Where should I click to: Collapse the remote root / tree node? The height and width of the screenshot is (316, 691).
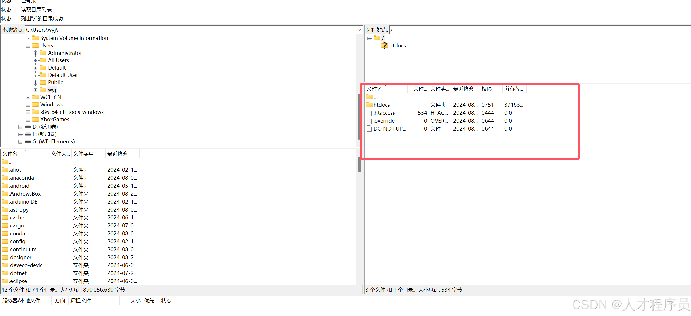pos(369,38)
